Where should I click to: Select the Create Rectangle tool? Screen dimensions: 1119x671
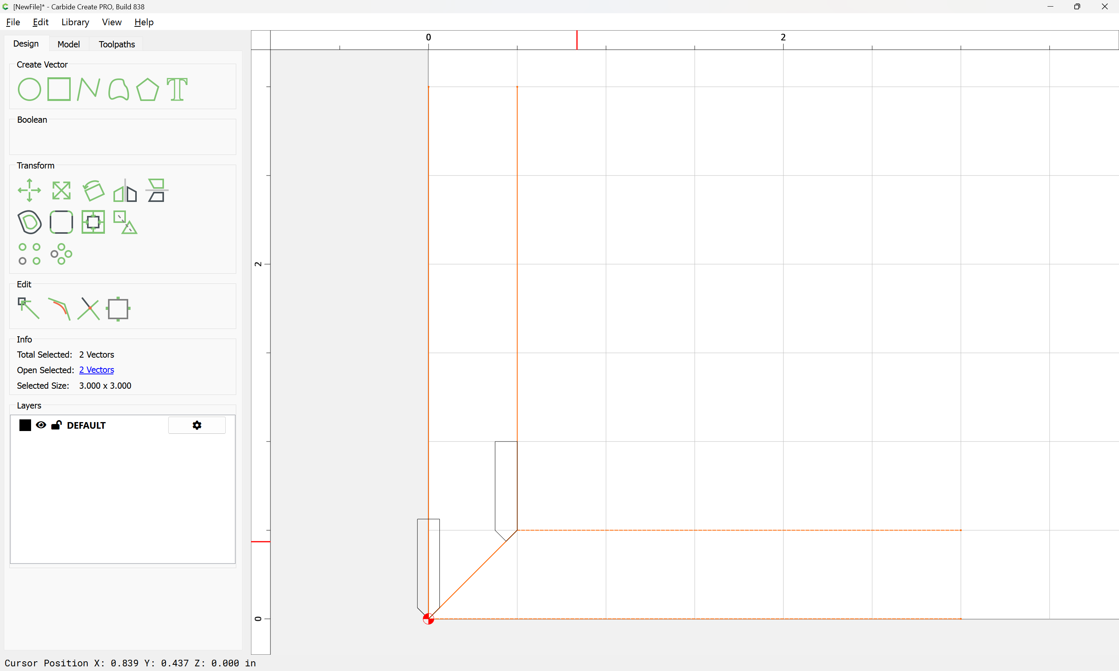point(59,89)
